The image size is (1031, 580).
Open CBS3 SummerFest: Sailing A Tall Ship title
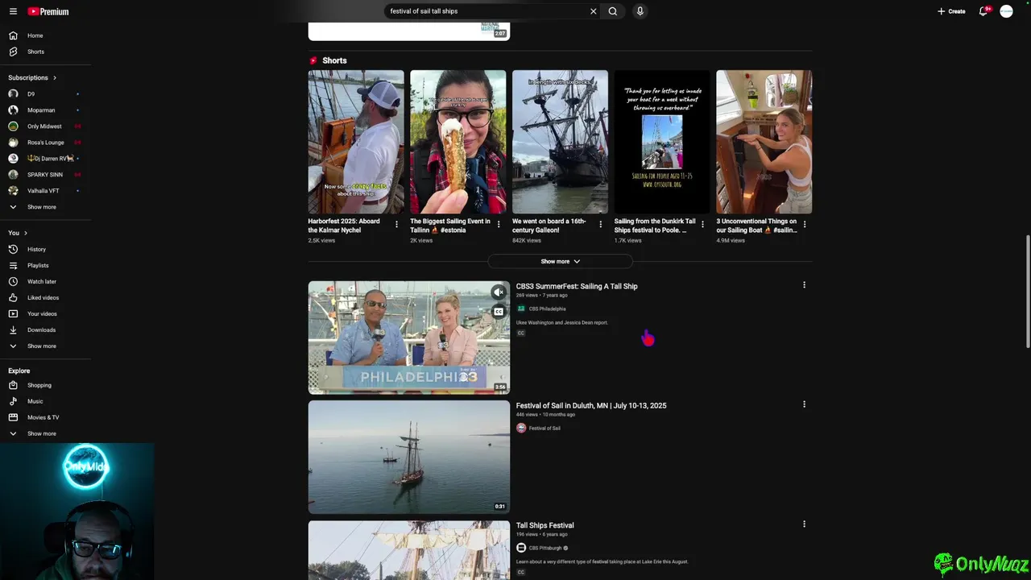(577, 286)
